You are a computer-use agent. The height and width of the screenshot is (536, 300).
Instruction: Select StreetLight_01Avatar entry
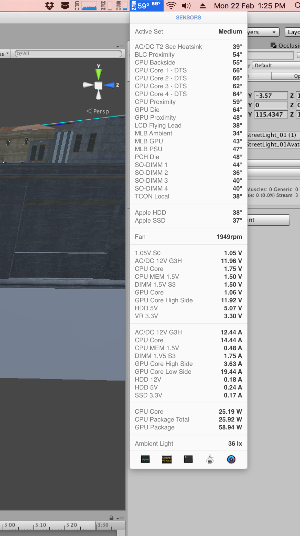[274, 144]
